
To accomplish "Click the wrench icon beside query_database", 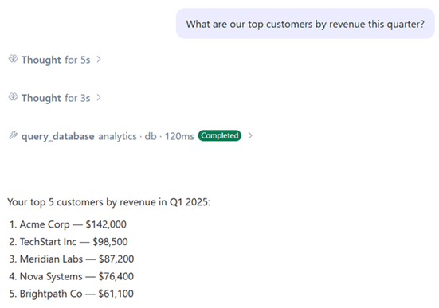I will click(13, 135).
